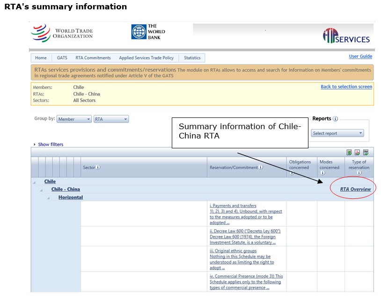The image size is (381, 299).
Task: Open the Select report dropdown
Action: (337, 133)
